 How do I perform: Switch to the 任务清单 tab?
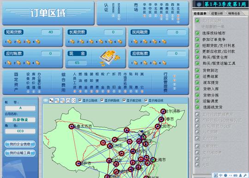200,13
